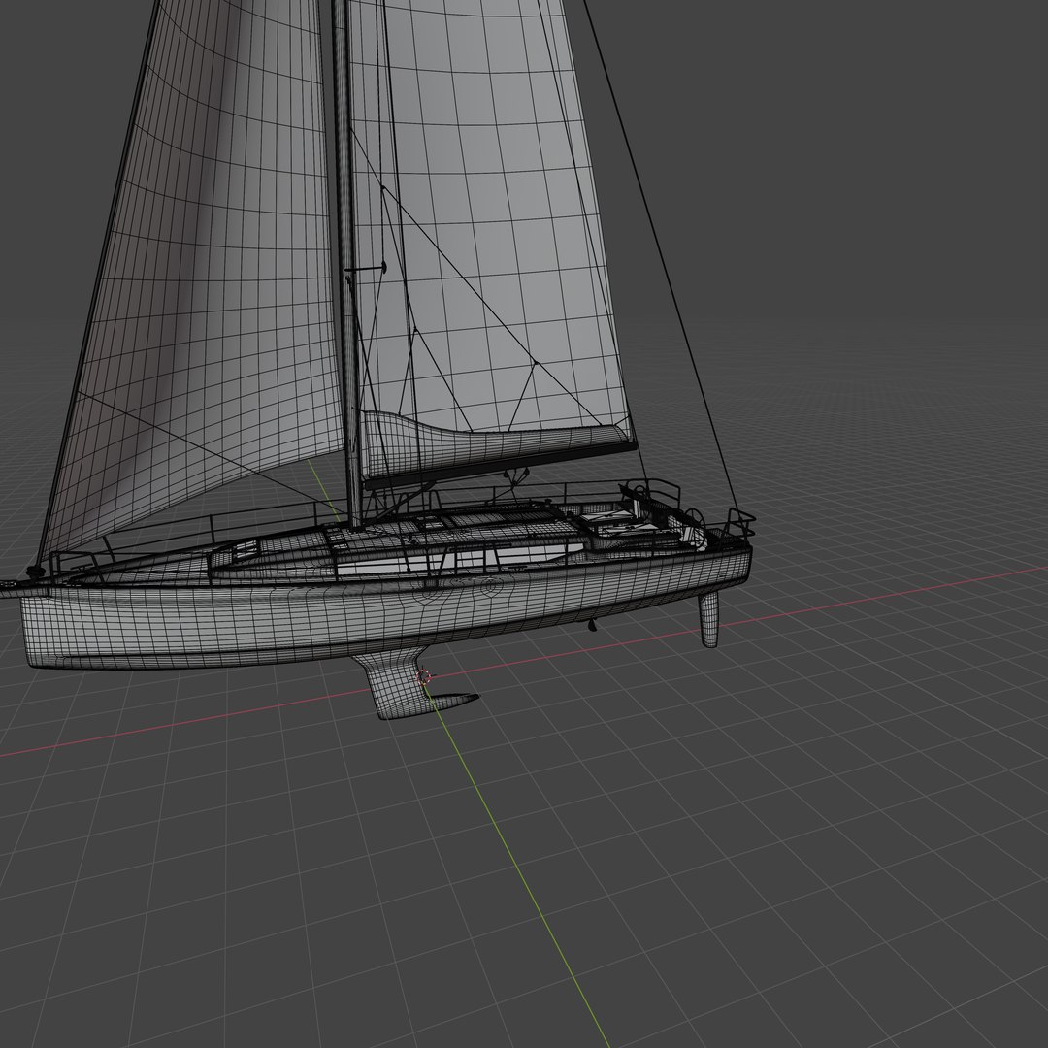Select the white cabin side window
The width and height of the screenshot is (1048, 1048).
(461, 562)
